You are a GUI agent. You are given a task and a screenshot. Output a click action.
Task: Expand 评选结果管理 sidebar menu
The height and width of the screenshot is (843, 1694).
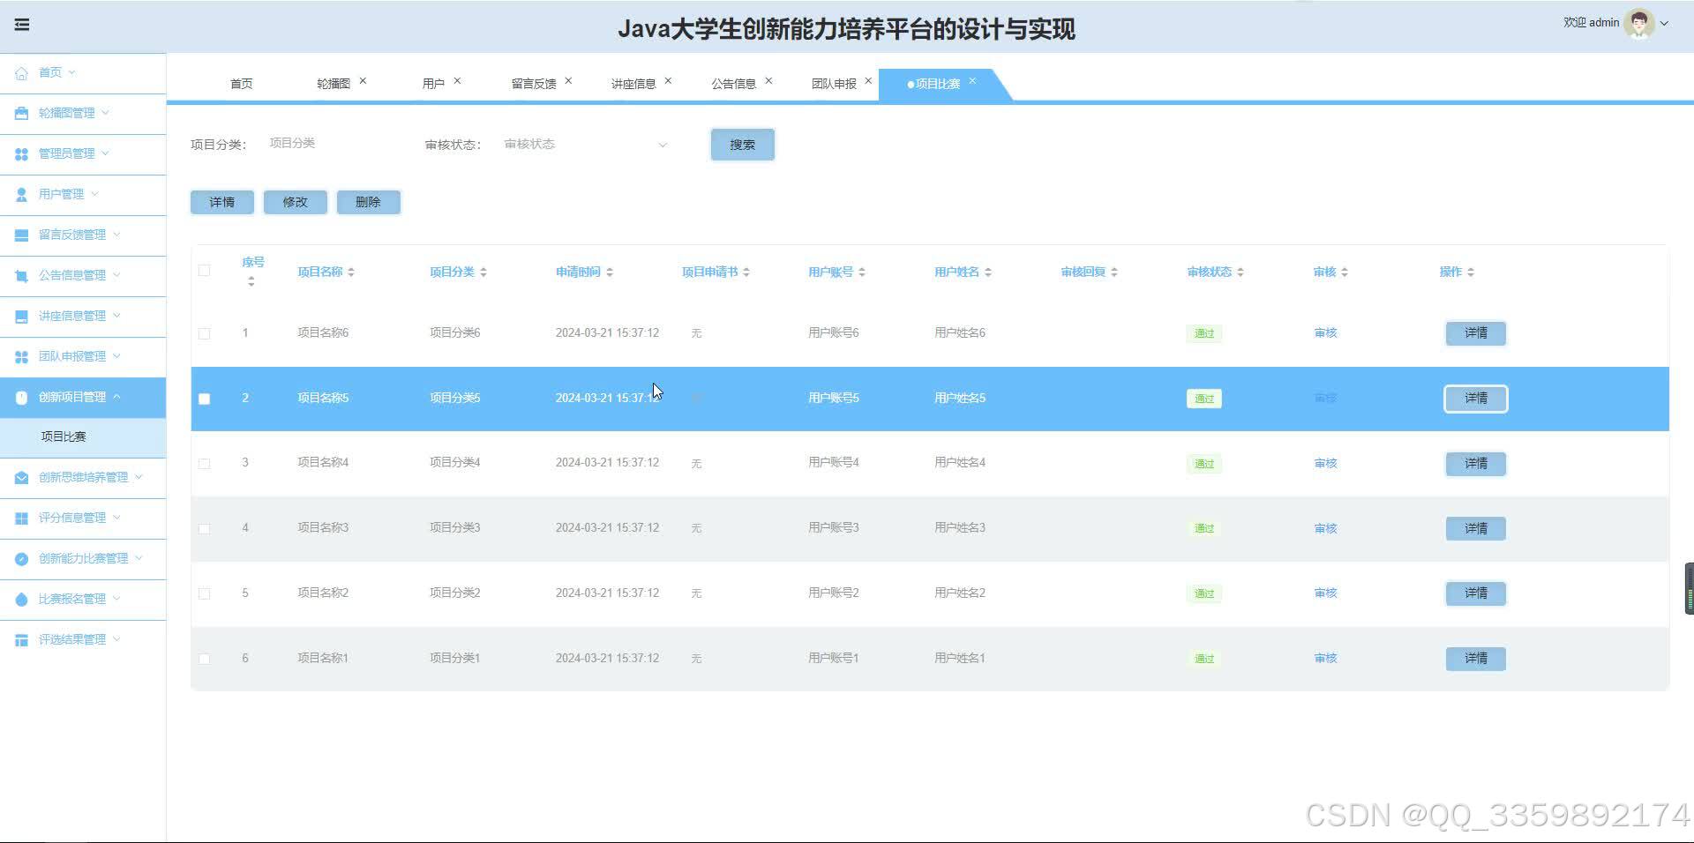click(x=116, y=639)
